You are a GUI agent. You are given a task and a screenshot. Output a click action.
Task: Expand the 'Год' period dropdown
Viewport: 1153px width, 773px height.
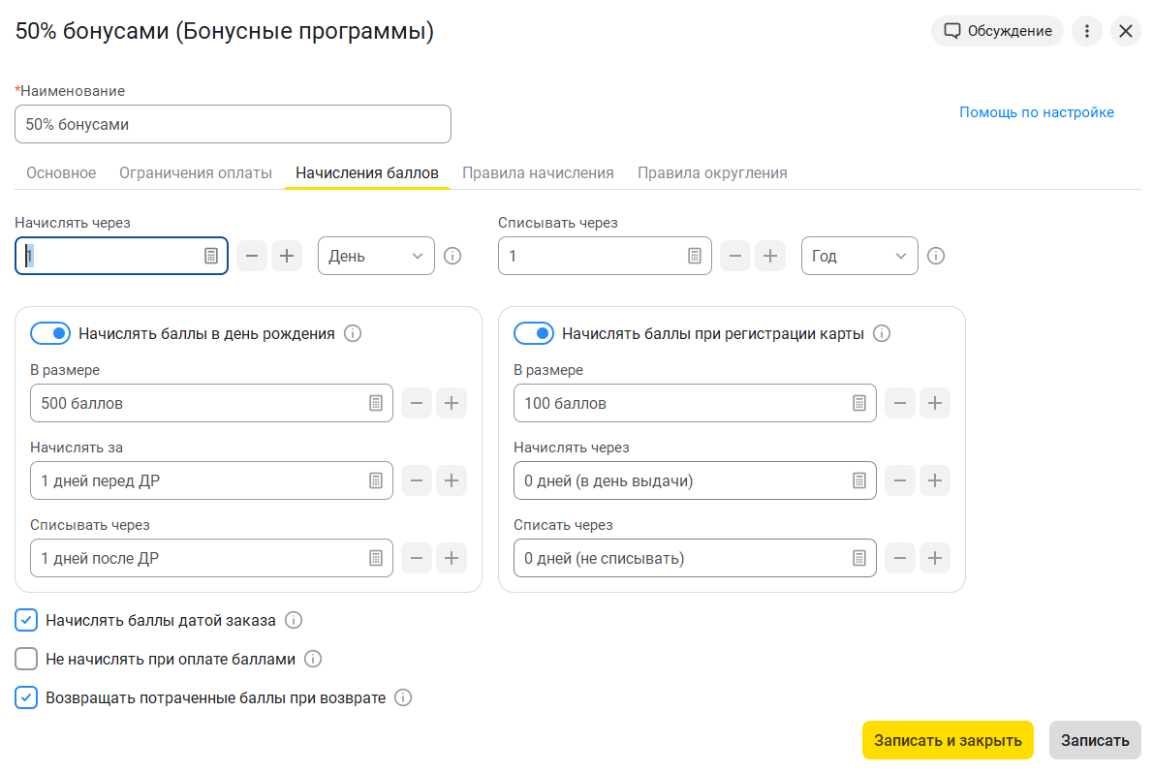[859, 256]
